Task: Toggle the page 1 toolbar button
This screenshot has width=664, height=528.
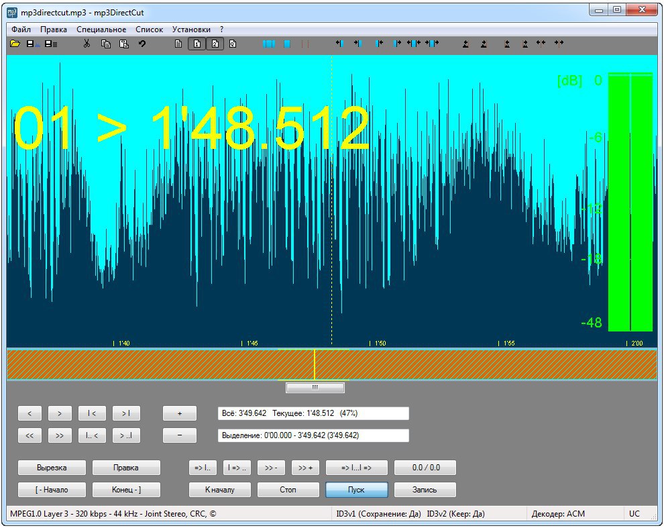Action: click(197, 44)
